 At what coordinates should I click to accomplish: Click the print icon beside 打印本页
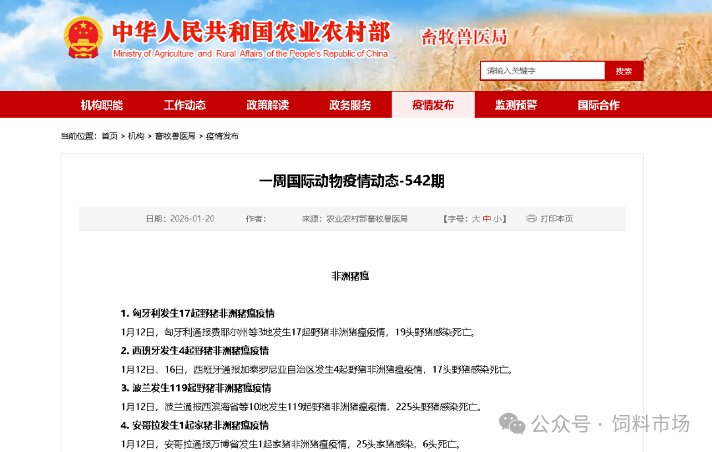[530, 218]
